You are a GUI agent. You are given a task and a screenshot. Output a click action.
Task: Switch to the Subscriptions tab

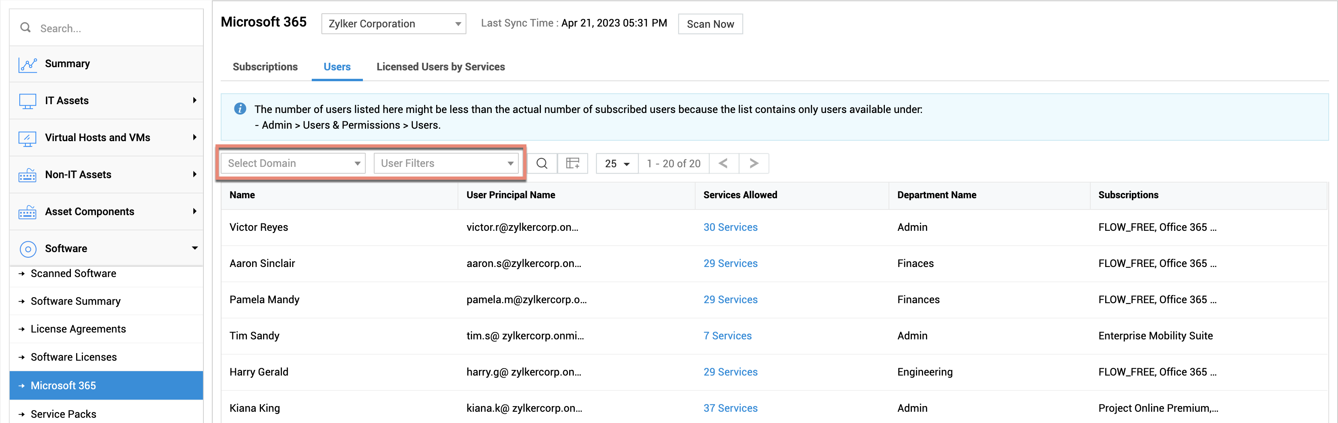(x=265, y=67)
